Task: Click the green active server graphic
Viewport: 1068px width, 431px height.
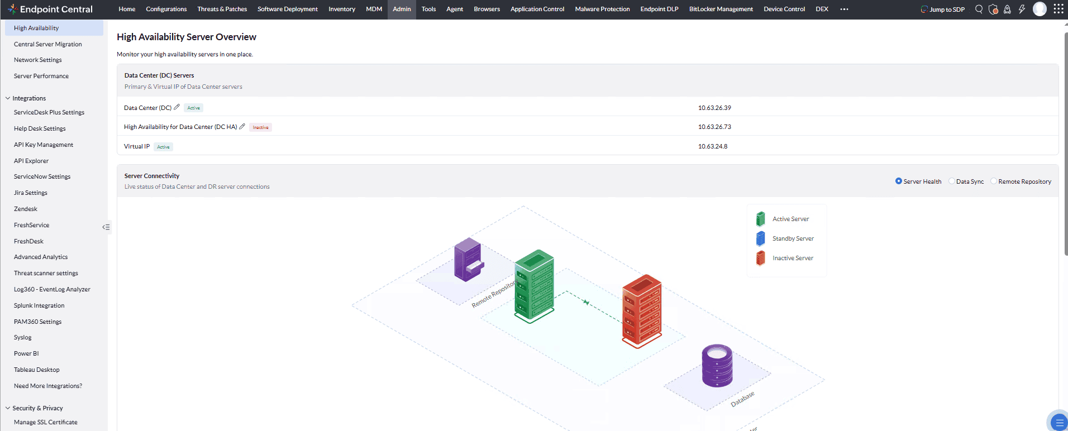Action: click(x=534, y=286)
